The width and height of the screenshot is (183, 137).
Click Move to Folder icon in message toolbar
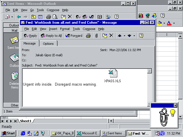click(105, 36)
